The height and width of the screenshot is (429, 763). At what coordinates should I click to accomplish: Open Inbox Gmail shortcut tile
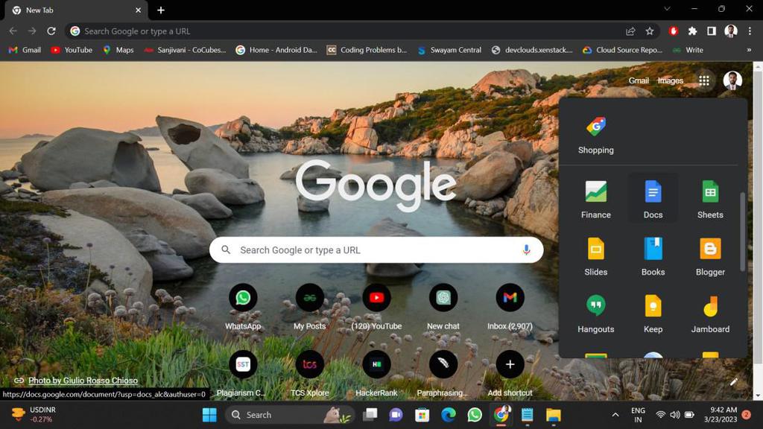(510, 308)
